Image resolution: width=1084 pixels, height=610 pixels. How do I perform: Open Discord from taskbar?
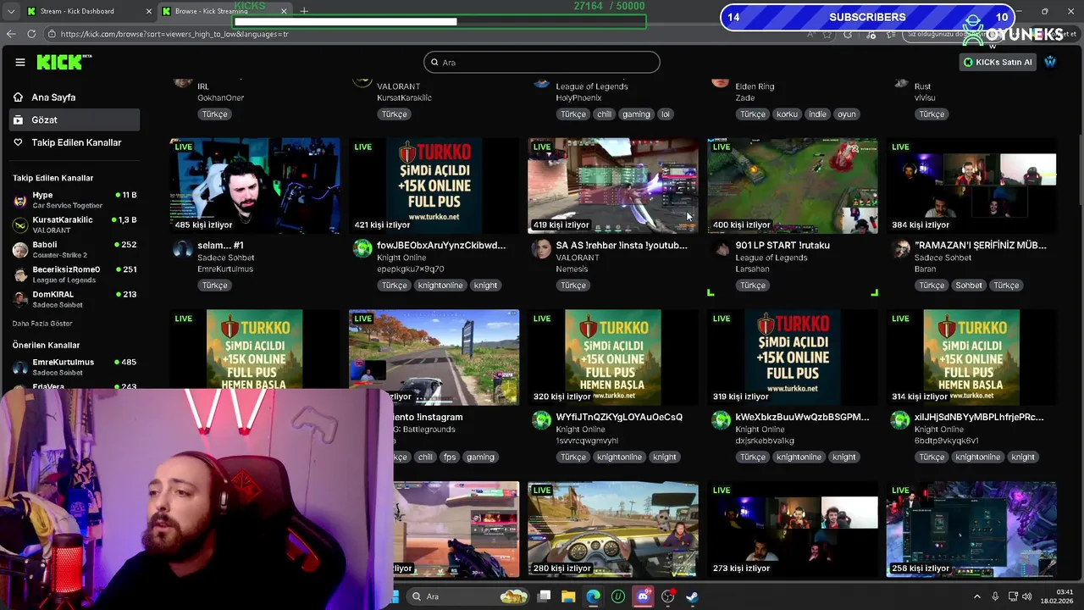tap(644, 596)
